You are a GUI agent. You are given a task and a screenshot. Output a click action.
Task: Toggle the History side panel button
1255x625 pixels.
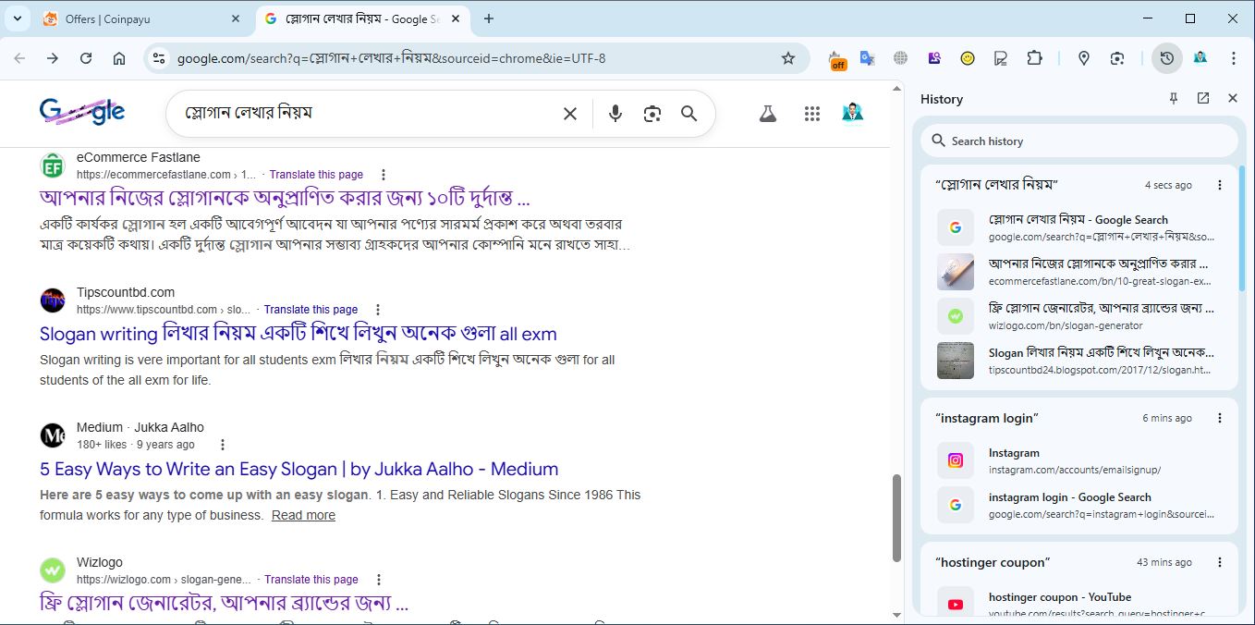pyautogui.click(x=1167, y=58)
